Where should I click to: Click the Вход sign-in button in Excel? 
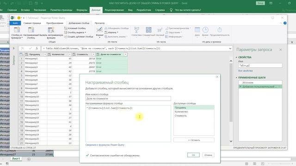pyautogui.click(x=260, y=3)
